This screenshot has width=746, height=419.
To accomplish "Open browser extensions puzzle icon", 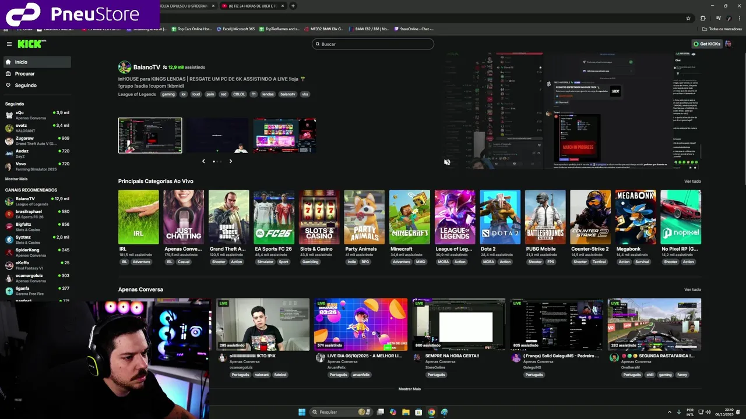I will (x=703, y=18).
